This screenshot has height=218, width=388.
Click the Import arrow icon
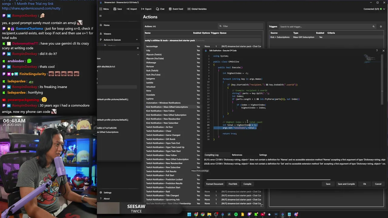128,9
